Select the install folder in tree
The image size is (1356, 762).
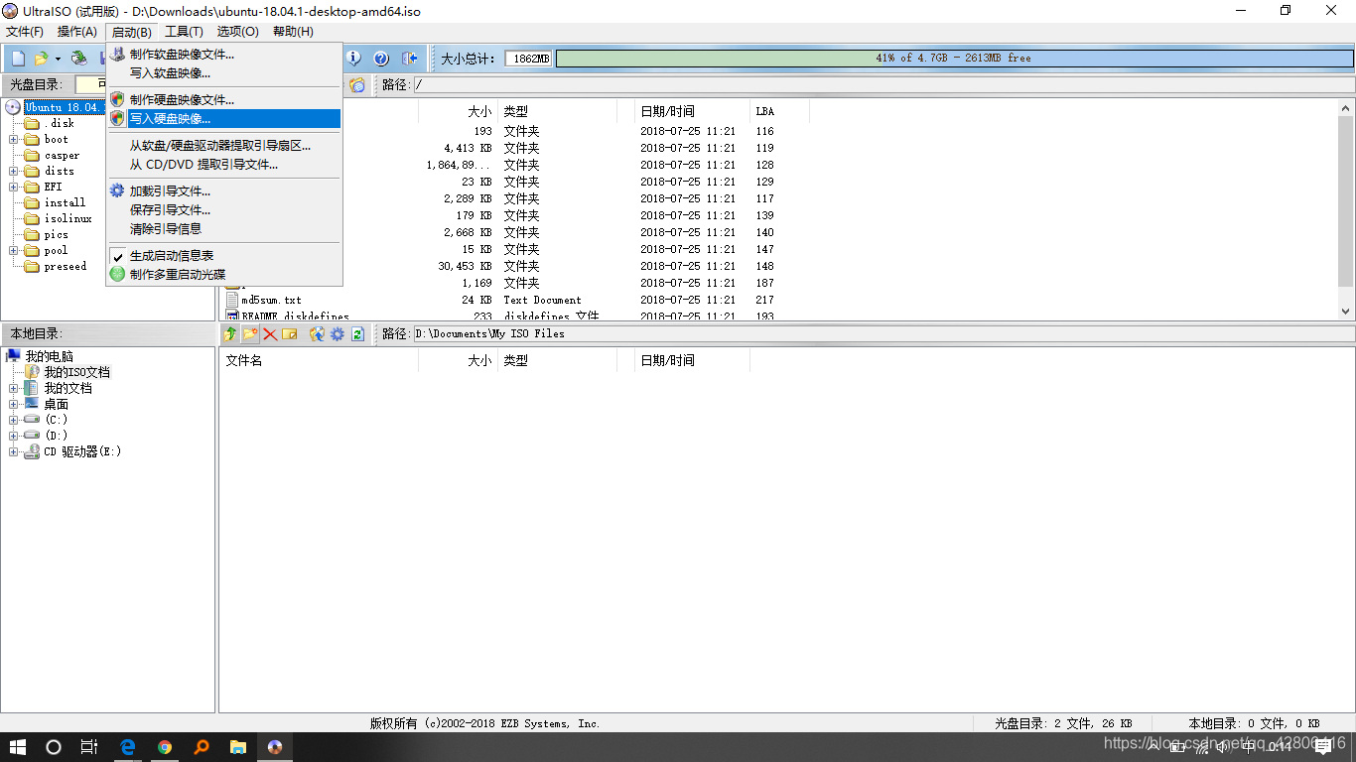point(65,203)
